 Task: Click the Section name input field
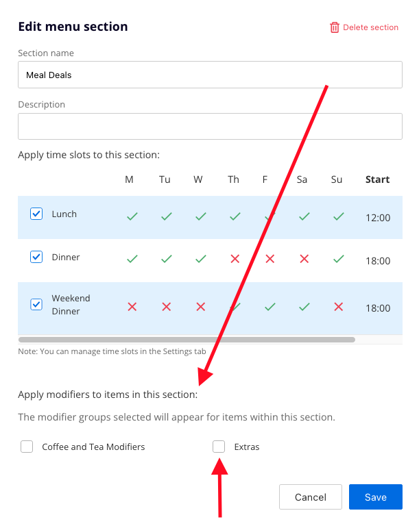210,75
